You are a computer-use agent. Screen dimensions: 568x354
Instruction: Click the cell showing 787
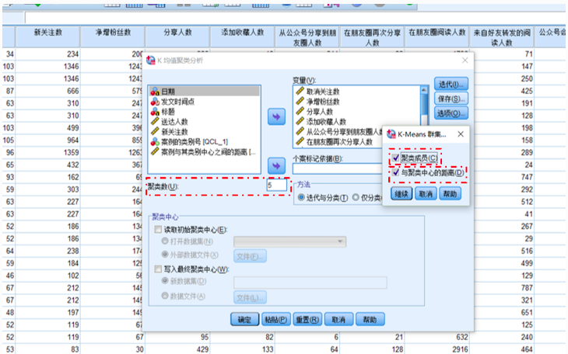(x=503, y=287)
